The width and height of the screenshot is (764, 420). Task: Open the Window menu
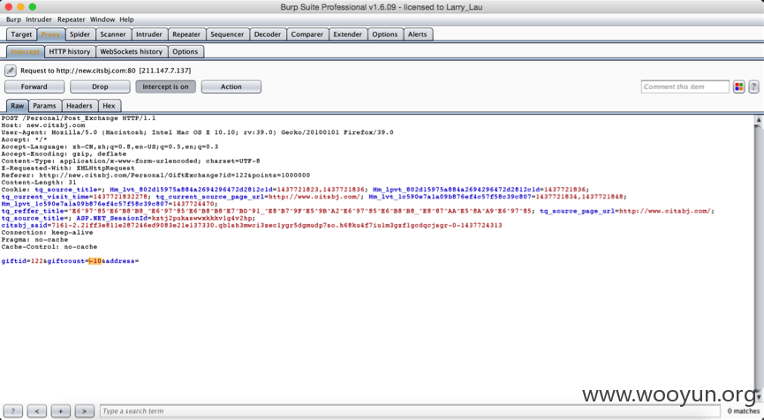[102, 19]
